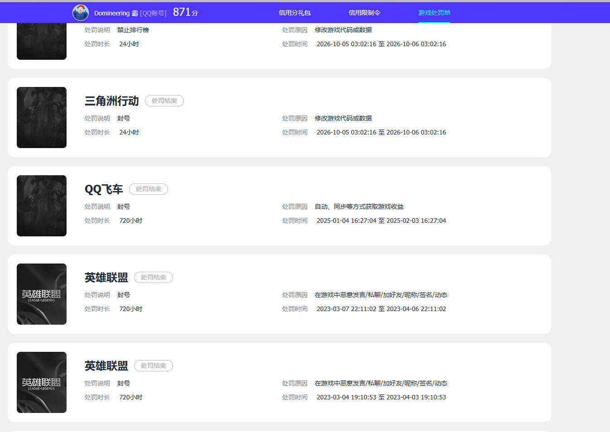Select the 恶意发言 reason in 2023-03-04 card
610x432 pixels.
[381, 383]
